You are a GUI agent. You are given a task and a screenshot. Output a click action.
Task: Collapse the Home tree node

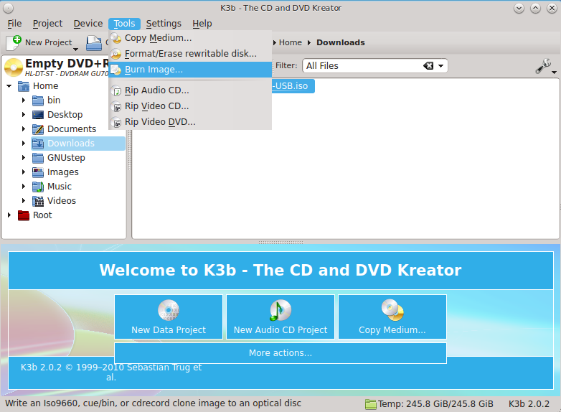tap(9, 86)
